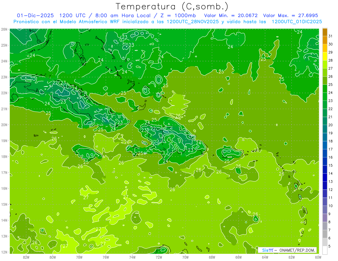The width and height of the screenshot is (338, 261).
Task: Click color scale value 31
Action: point(330,36)
